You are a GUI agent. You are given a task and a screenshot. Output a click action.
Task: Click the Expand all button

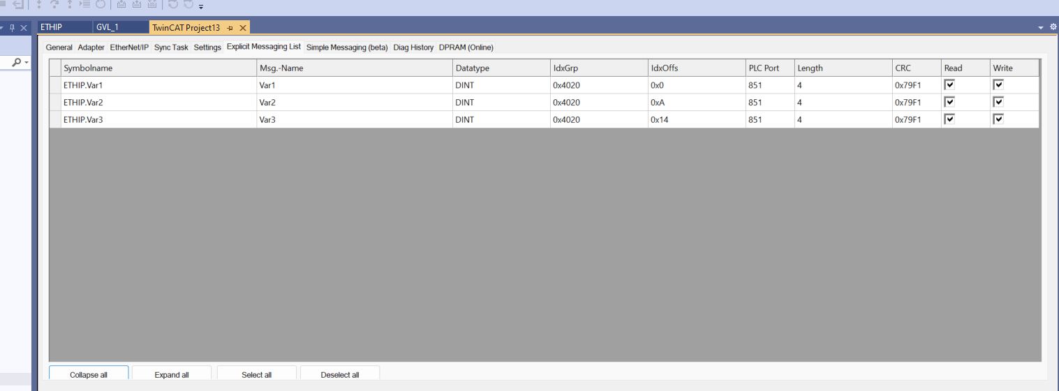click(x=172, y=374)
